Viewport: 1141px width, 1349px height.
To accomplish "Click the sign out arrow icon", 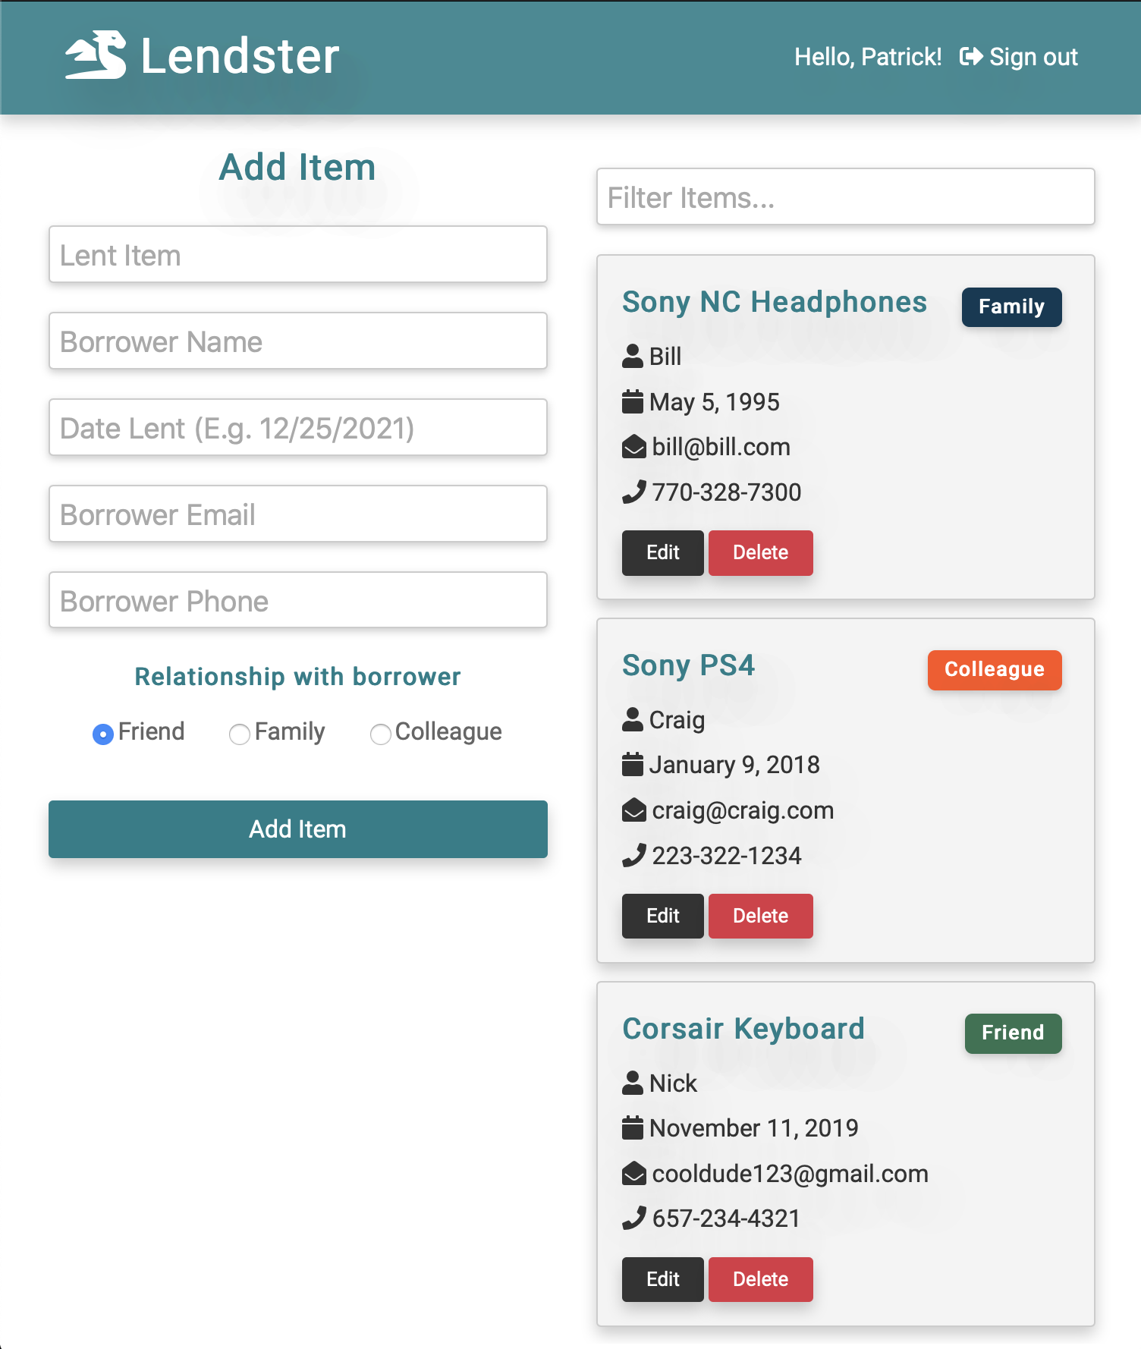I will (971, 57).
